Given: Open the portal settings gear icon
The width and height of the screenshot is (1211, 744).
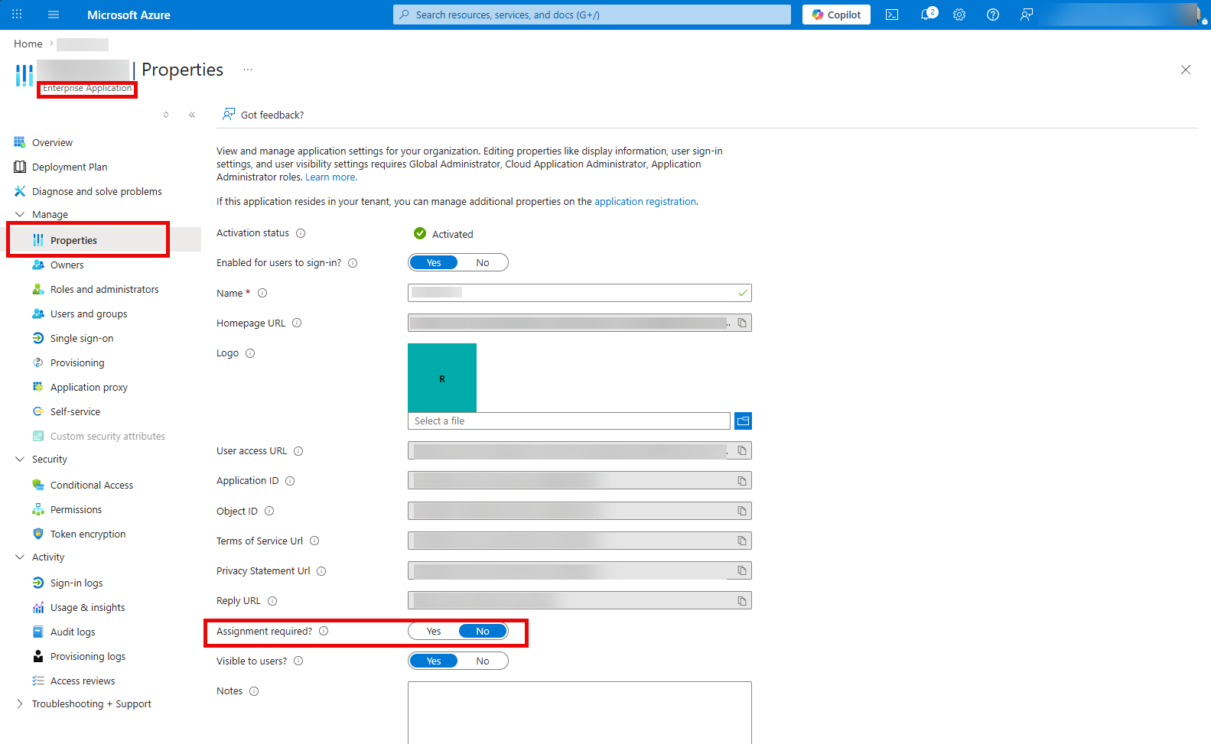Looking at the screenshot, I should click(959, 15).
